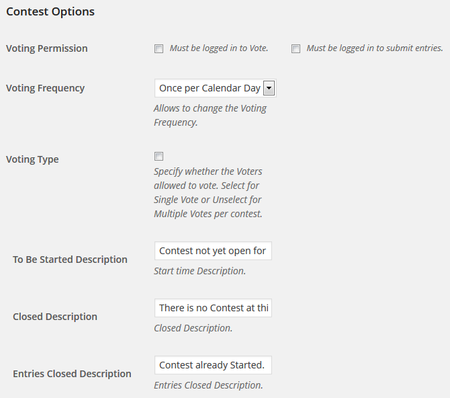Focus the To Be Started Description text field

coord(213,251)
